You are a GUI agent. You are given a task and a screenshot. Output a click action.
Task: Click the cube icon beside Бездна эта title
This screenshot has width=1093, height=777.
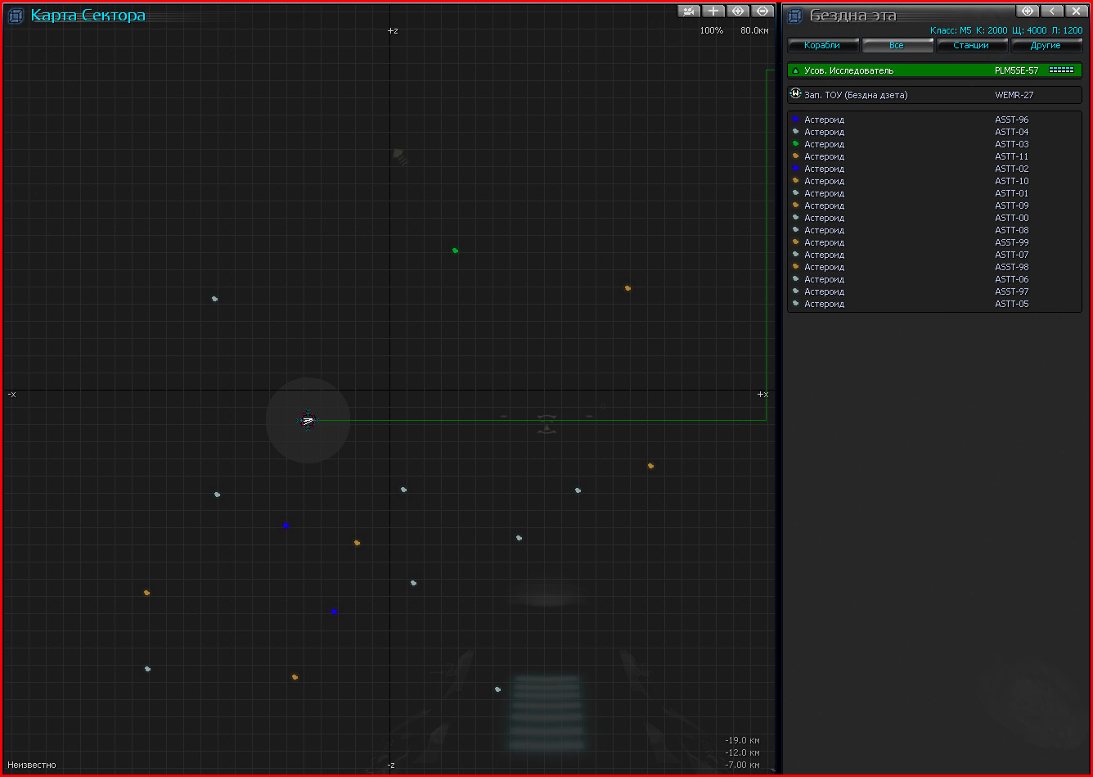coord(795,16)
